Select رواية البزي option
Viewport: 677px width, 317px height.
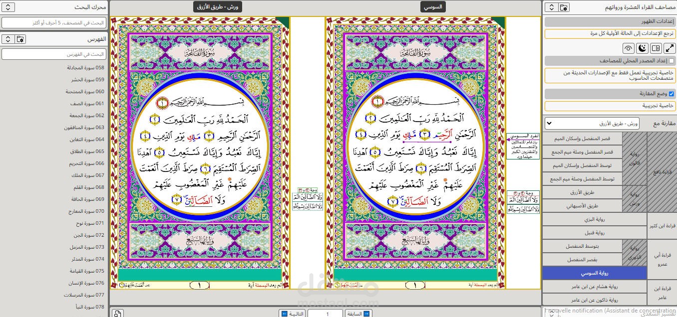595,219
